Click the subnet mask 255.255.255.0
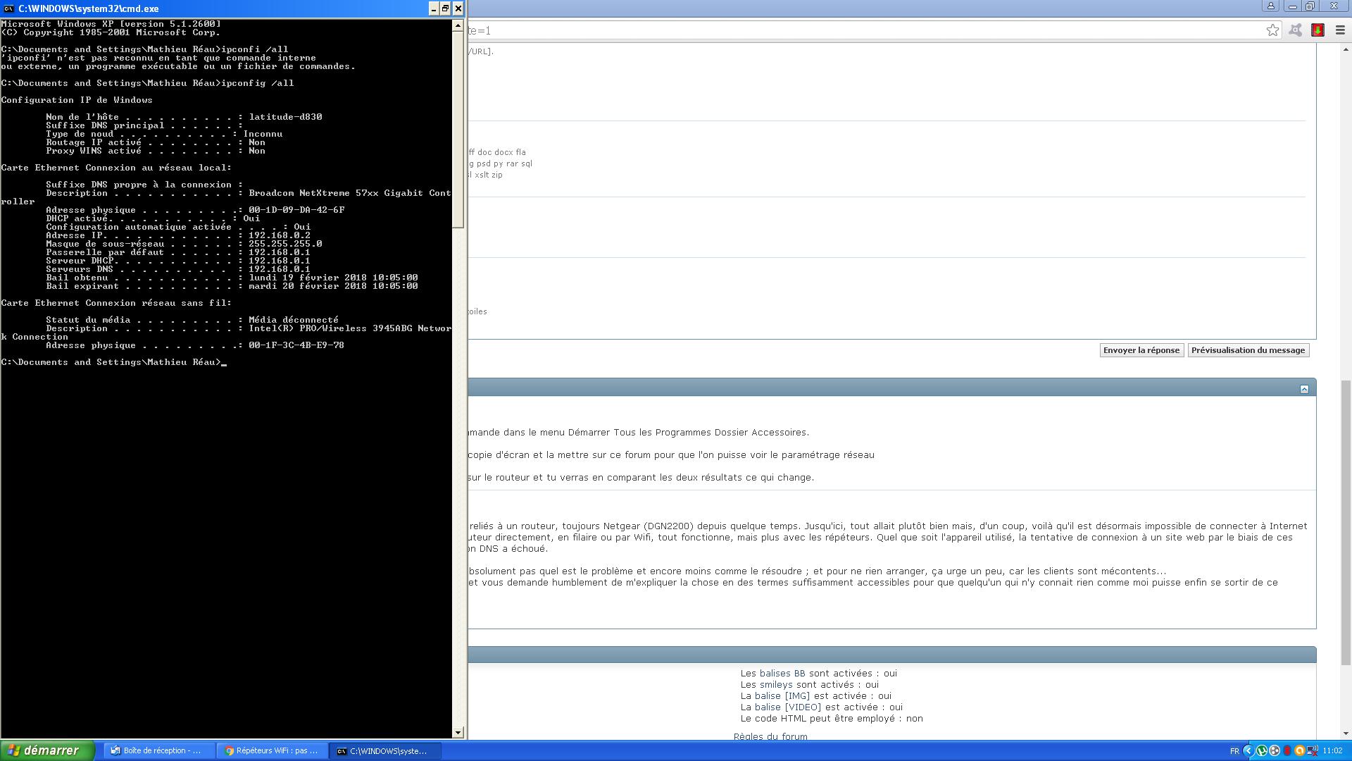The height and width of the screenshot is (761, 1352). coord(285,244)
